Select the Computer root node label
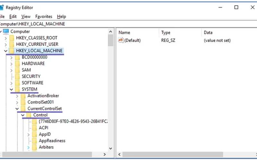 20,31
